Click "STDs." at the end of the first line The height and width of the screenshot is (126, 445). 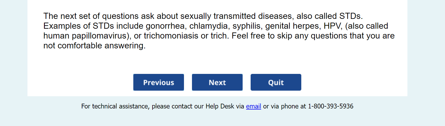tap(351, 16)
